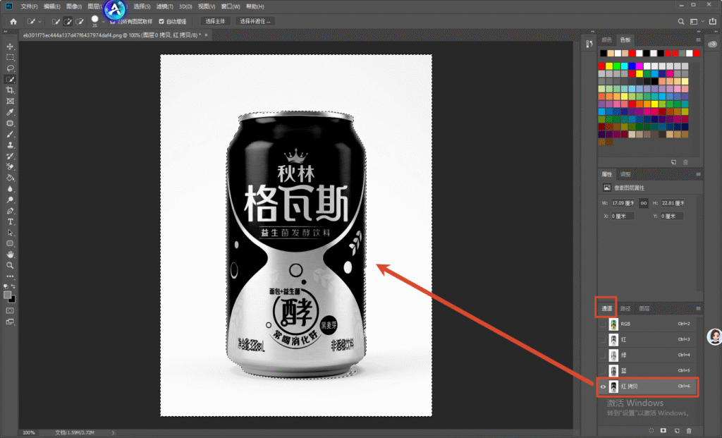Click the Home icon in options bar
The image size is (722, 438).
click(13, 21)
